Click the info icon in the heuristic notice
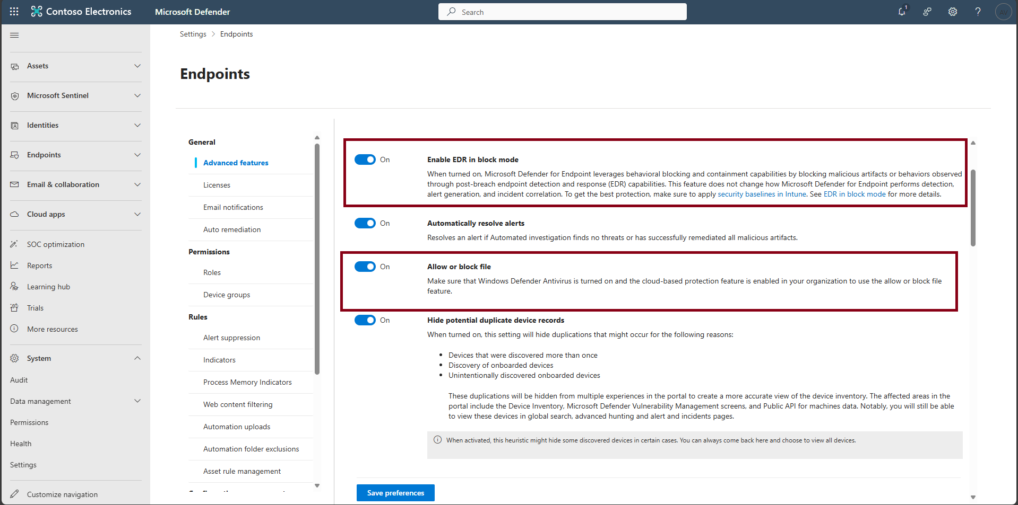The image size is (1018, 505). 437,440
